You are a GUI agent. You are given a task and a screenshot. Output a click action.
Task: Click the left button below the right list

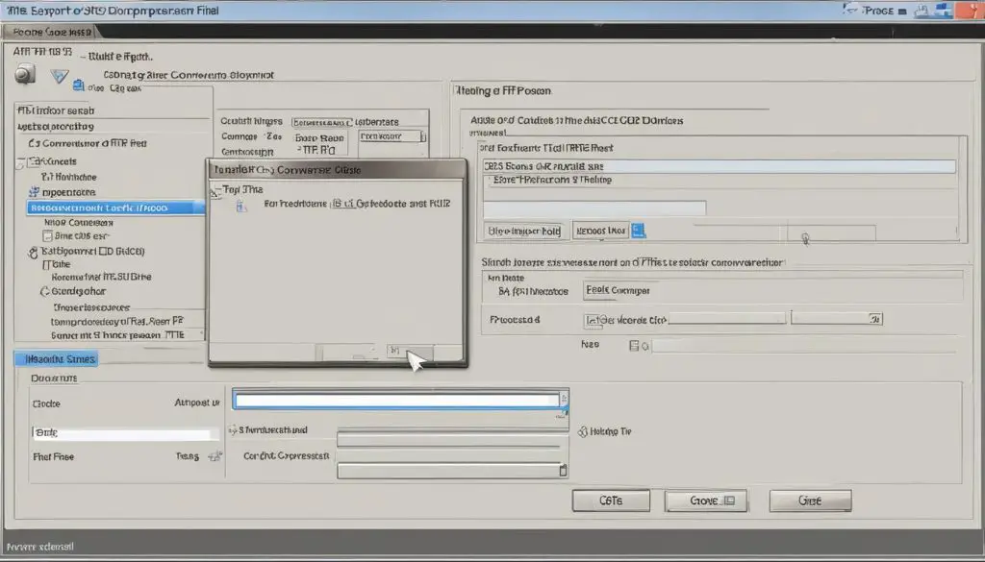[524, 231]
